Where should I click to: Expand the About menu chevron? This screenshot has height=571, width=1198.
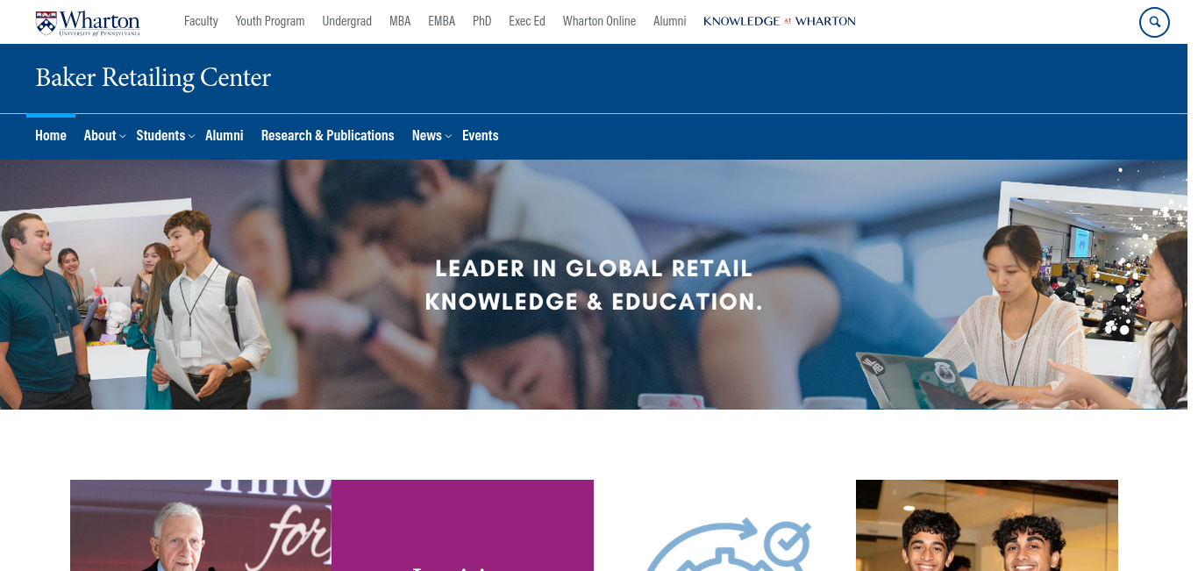coord(123,136)
